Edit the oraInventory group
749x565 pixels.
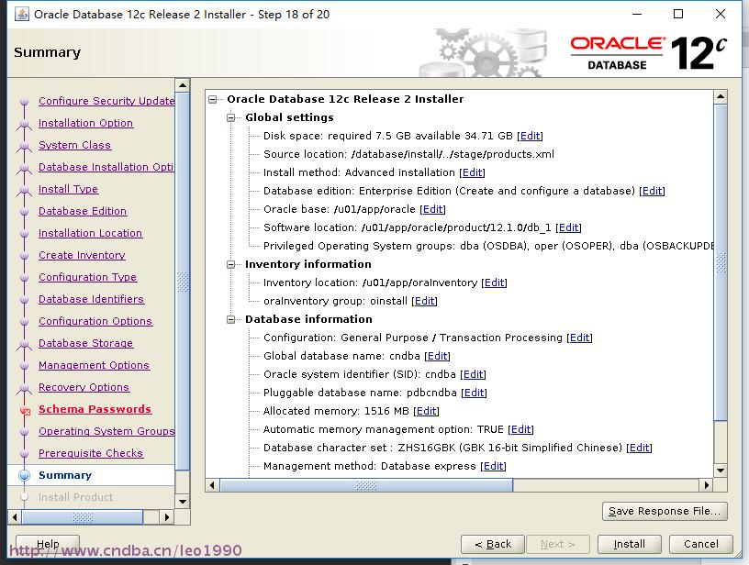(x=424, y=301)
